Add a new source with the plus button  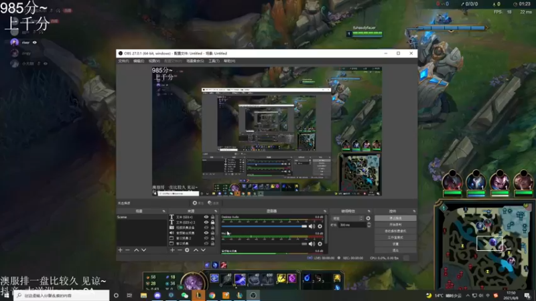coord(172,250)
